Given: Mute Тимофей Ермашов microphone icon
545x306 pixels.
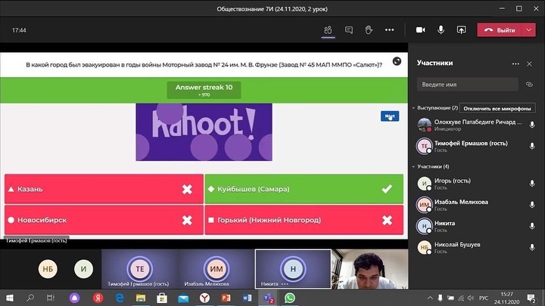Looking at the screenshot, I should [x=532, y=146].
